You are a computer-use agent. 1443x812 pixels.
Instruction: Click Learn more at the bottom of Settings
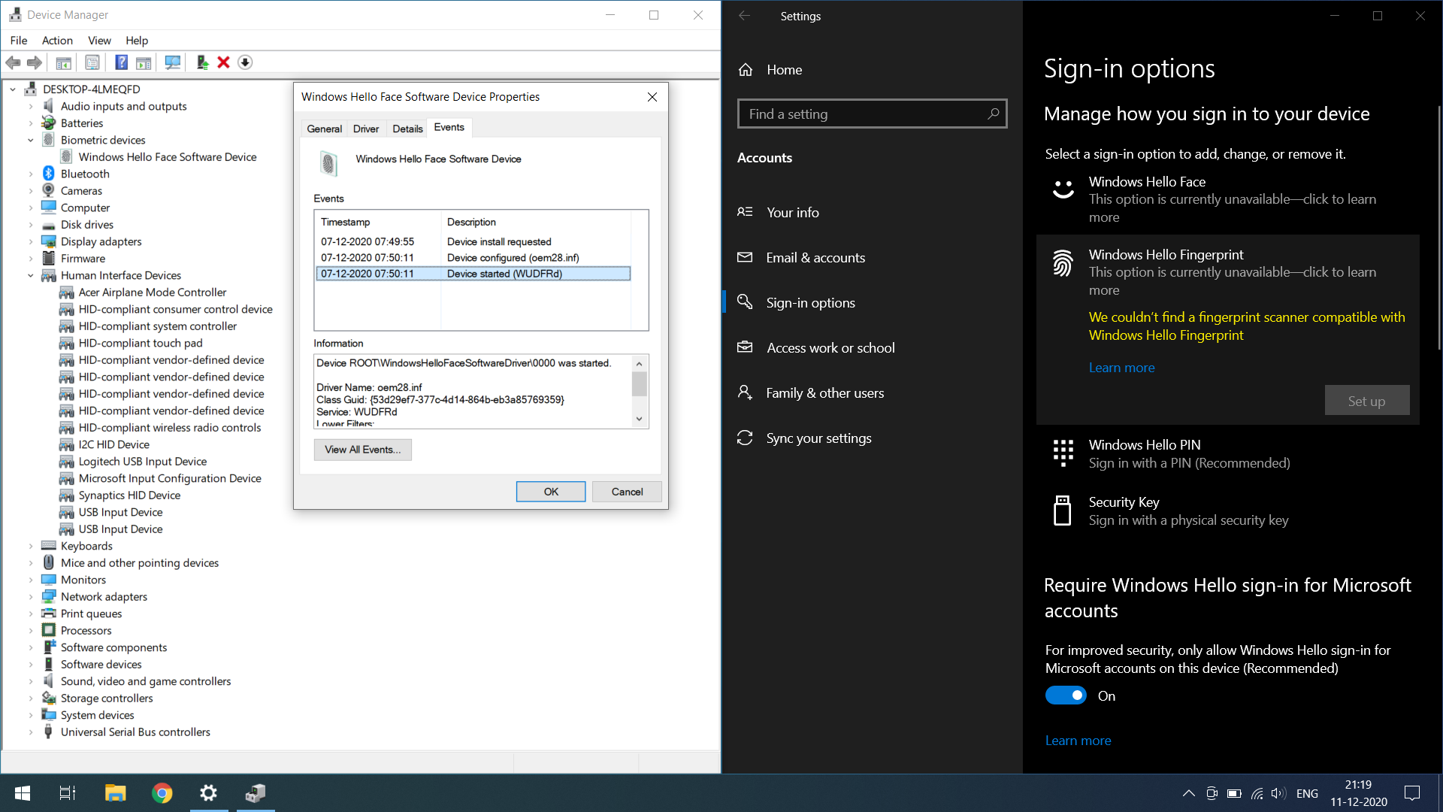pyautogui.click(x=1078, y=741)
